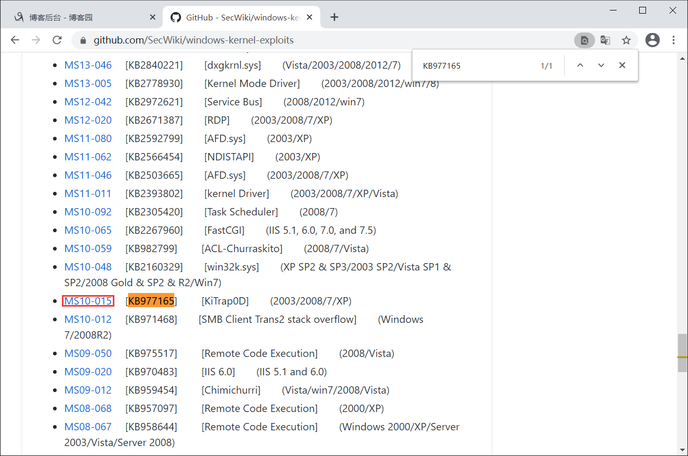This screenshot has height=456, width=688.
Task: Open the MS08-067 link
Action: [88, 427]
